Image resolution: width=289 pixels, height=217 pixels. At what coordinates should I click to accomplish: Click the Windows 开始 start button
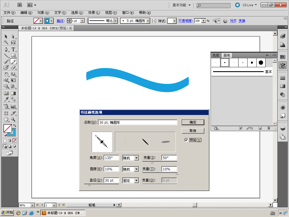pos(7,212)
